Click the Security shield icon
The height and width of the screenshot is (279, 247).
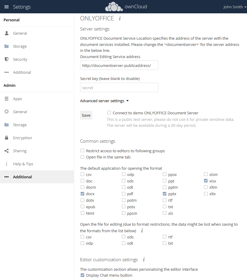click(x=7, y=59)
